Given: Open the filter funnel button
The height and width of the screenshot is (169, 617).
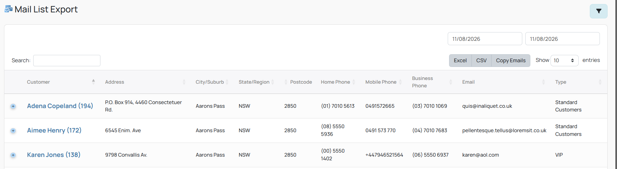Looking at the screenshot, I should pyautogui.click(x=599, y=11).
